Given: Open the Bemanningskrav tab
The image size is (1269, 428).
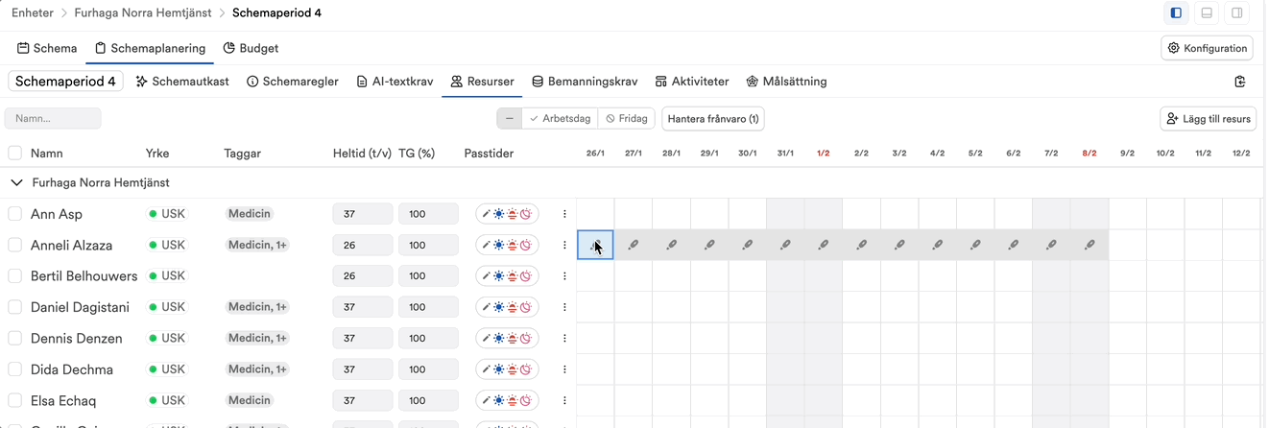Looking at the screenshot, I should coord(586,82).
